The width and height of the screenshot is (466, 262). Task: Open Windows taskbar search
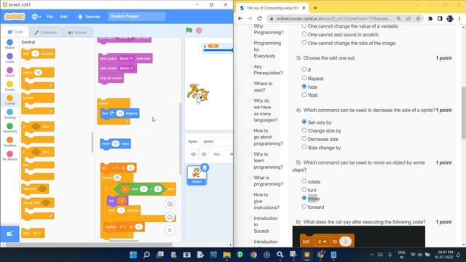(146, 255)
